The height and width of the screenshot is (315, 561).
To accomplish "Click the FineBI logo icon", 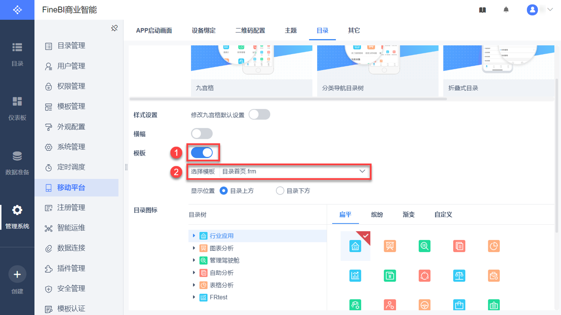I will 17,9.
